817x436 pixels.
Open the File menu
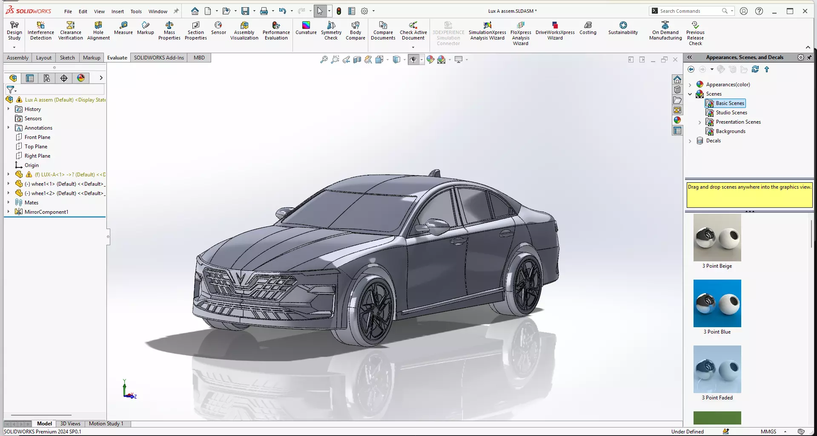click(x=68, y=11)
